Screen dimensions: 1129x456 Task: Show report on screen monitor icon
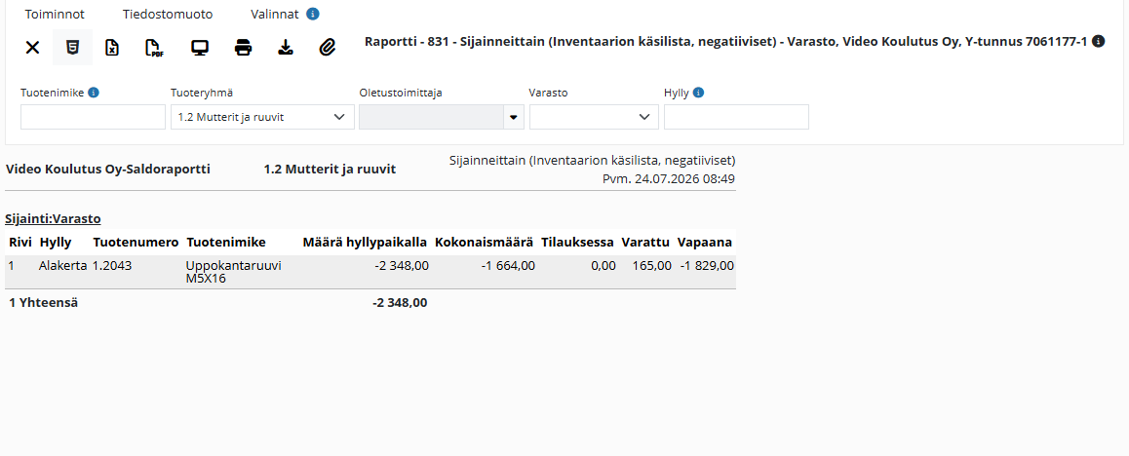click(x=200, y=48)
